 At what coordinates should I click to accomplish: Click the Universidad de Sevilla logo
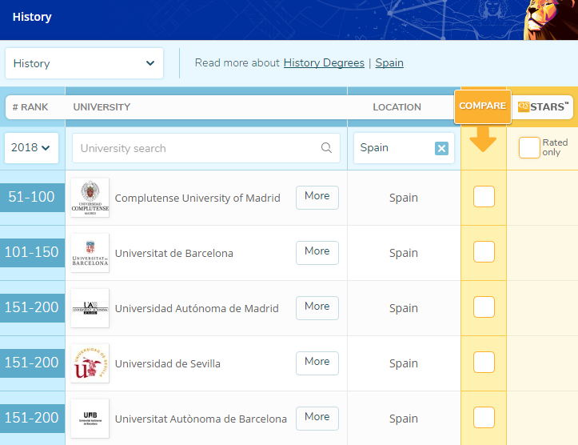(90, 363)
